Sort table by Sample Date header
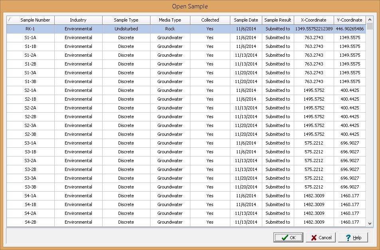380x250 pixels. coord(246,20)
